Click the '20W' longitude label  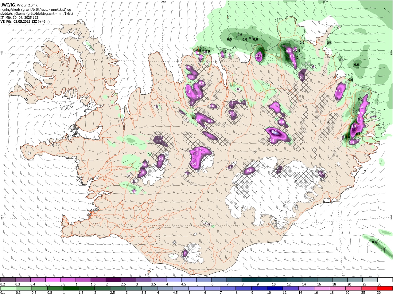click(163, 2)
